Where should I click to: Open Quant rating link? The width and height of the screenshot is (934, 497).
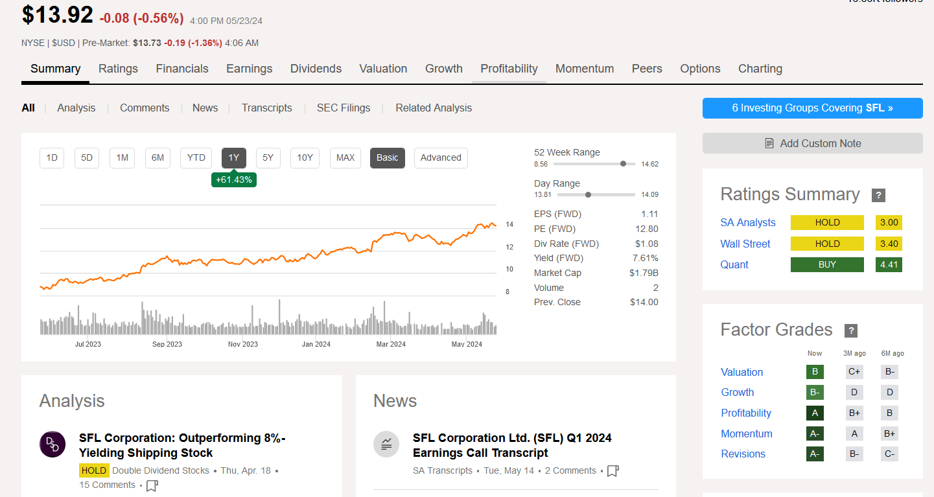(x=734, y=264)
